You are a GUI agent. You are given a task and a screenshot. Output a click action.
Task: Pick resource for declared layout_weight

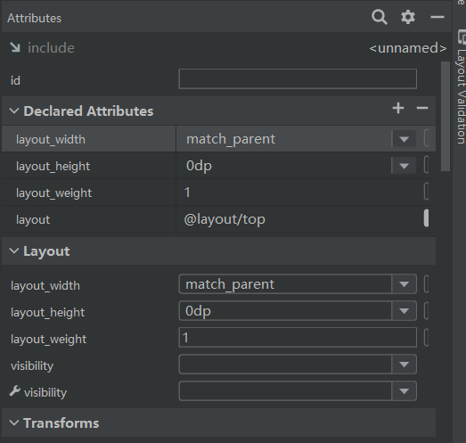point(426,191)
